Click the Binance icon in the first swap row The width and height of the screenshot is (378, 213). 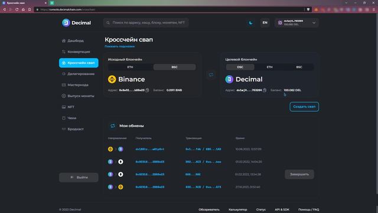click(110, 149)
